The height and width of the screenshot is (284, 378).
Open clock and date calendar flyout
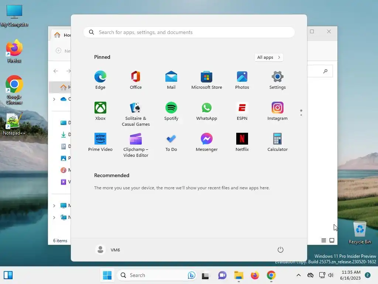coord(350,275)
